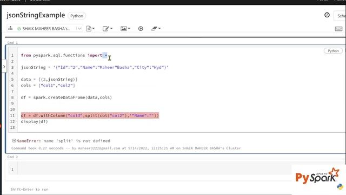This screenshot has height=195, width=346.
Task: Click code line 11 withColumn statement
Action: [x=90, y=115]
